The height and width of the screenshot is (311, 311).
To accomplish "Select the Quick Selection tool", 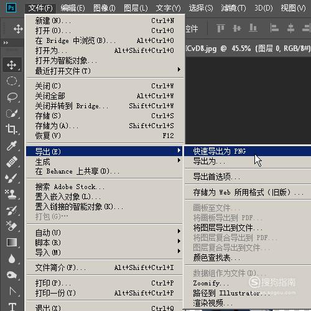I will 12,113.
